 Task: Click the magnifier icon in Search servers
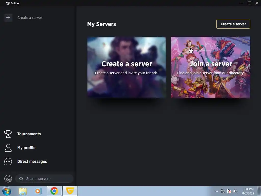tap(21, 179)
